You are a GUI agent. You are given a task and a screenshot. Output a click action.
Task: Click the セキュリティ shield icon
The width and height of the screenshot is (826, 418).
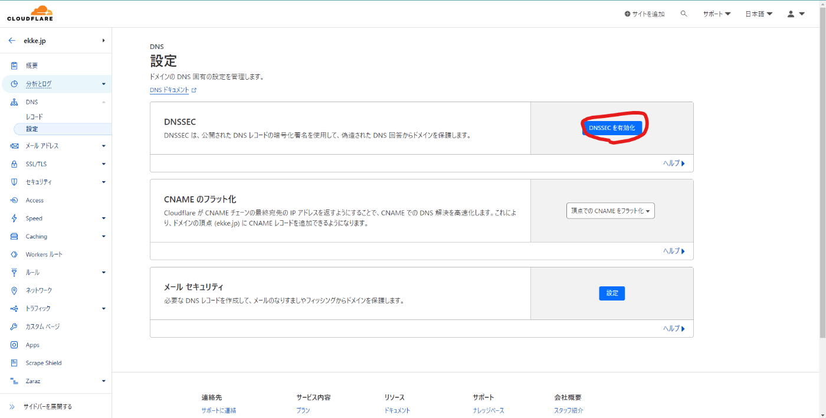(x=14, y=182)
